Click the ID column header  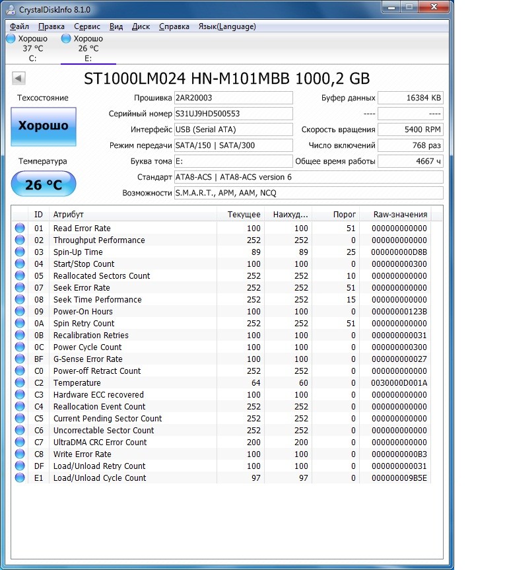point(38,215)
